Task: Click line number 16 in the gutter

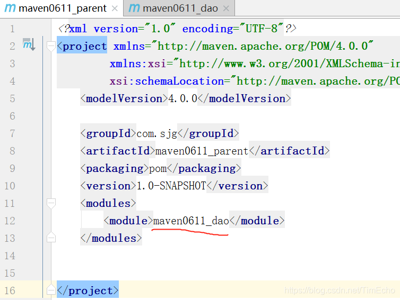Action: coord(10,290)
